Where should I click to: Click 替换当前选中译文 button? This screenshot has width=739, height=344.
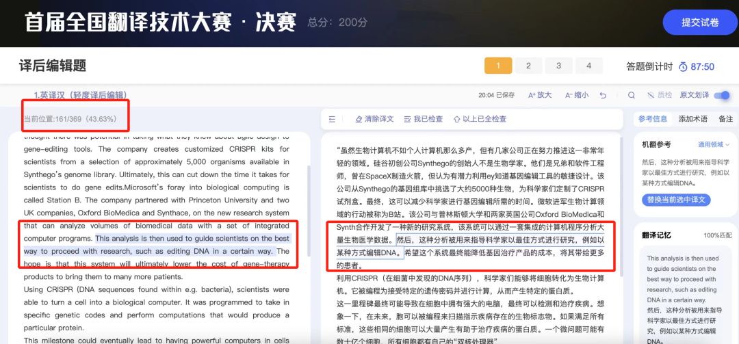pyautogui.click(x=675, y=200)
